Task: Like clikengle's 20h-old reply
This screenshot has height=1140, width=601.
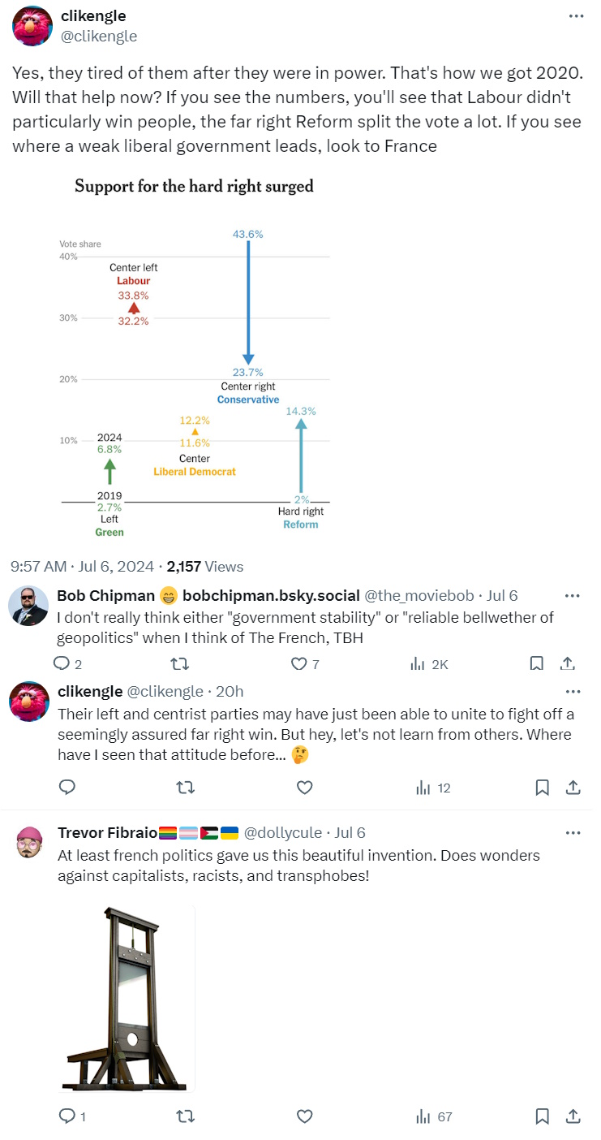Action: (305, 787)
